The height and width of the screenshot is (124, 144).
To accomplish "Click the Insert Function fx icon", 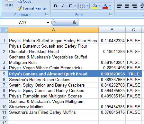I will click(74, 22).
